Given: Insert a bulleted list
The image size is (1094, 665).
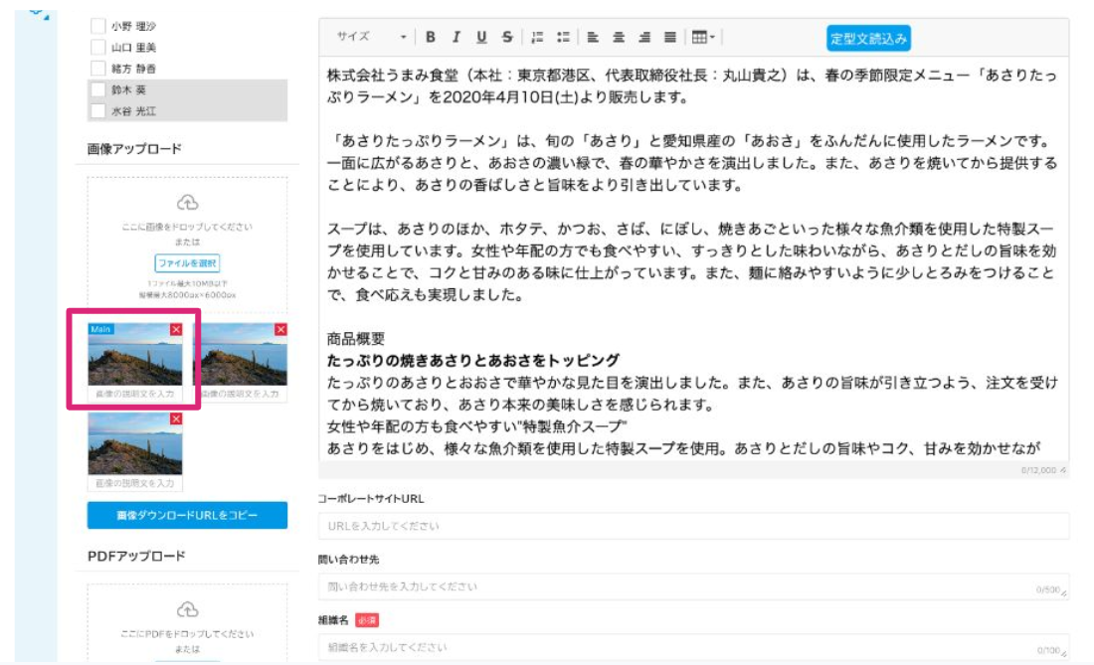Looking at the screenshot, I should pos(563,37).
